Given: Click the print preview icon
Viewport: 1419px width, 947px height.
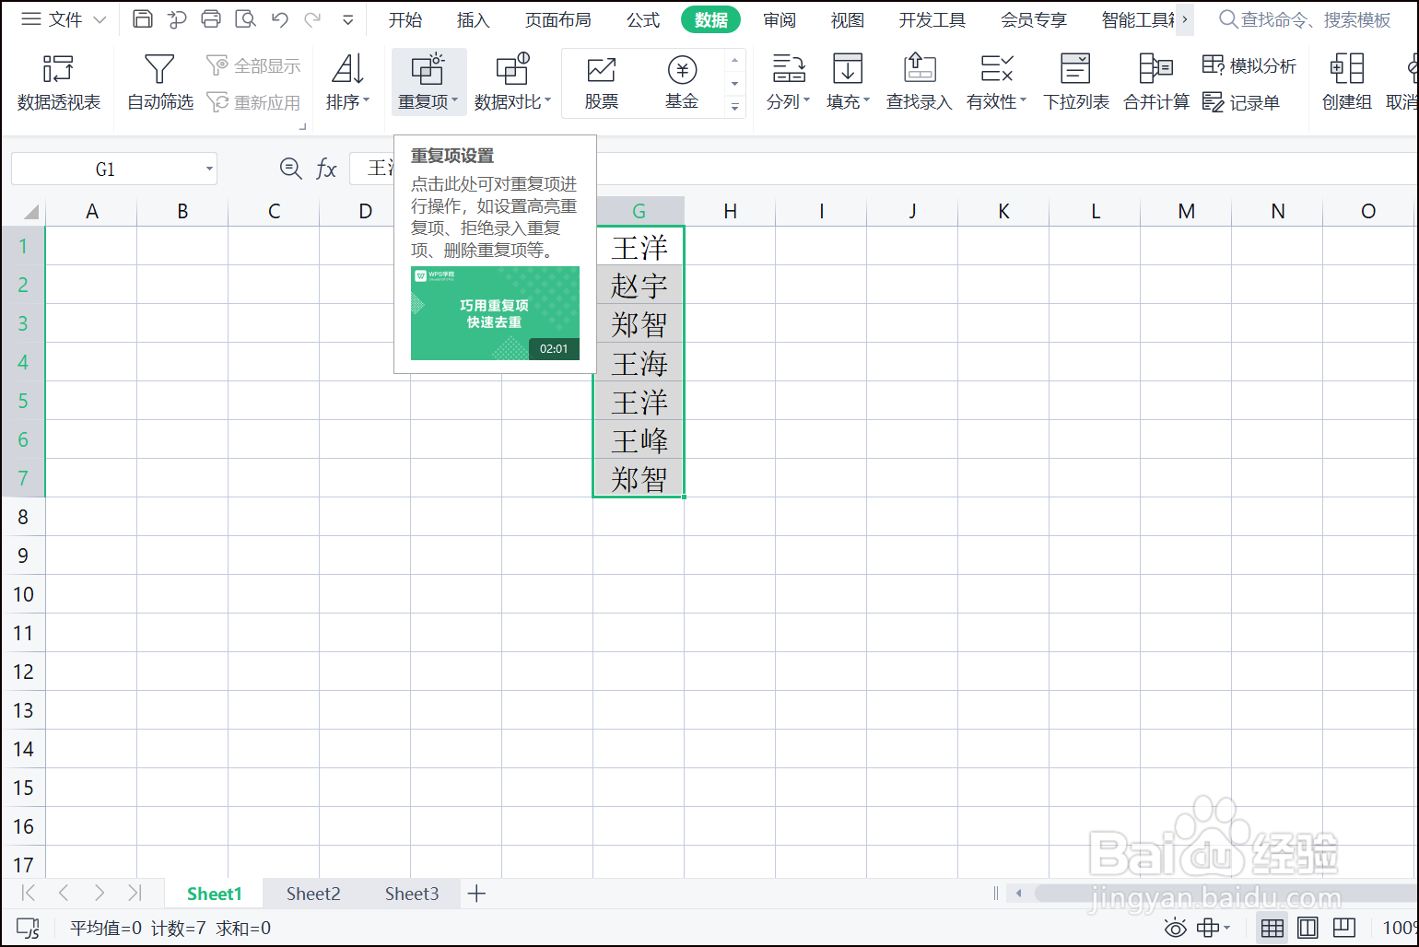Looking at the screenshot, I should 245,18.
